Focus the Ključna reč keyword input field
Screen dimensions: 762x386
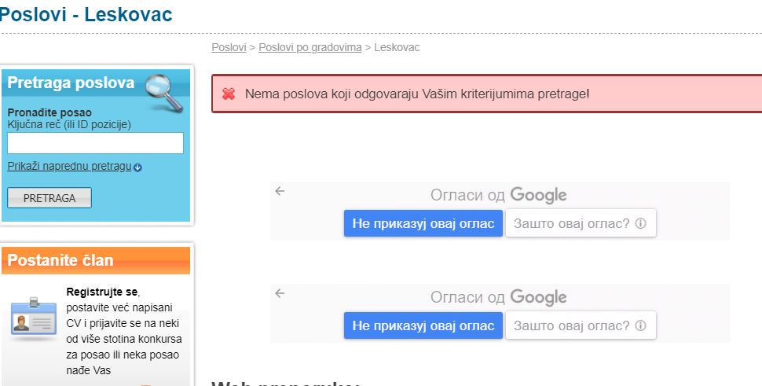(95, 143)
